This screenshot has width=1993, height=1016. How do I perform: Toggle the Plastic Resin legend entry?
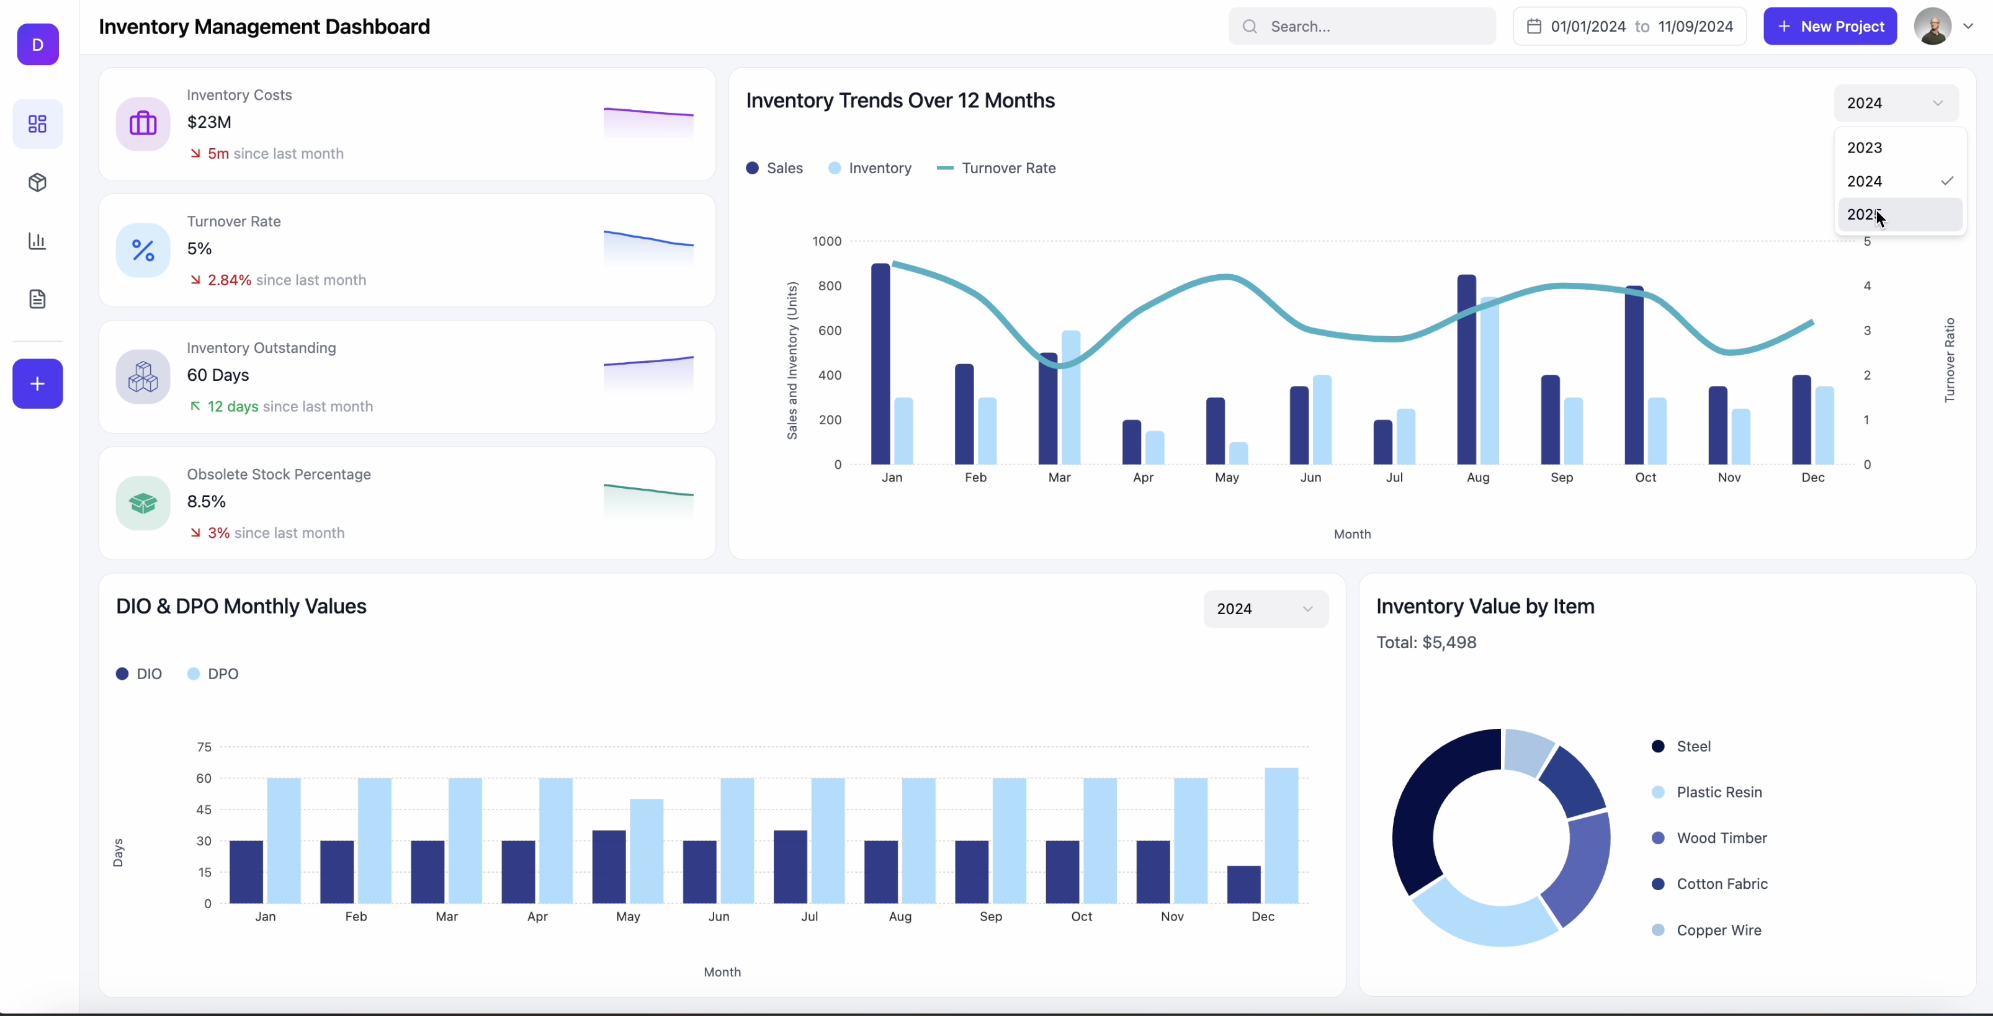click(x=1707, y=791)
